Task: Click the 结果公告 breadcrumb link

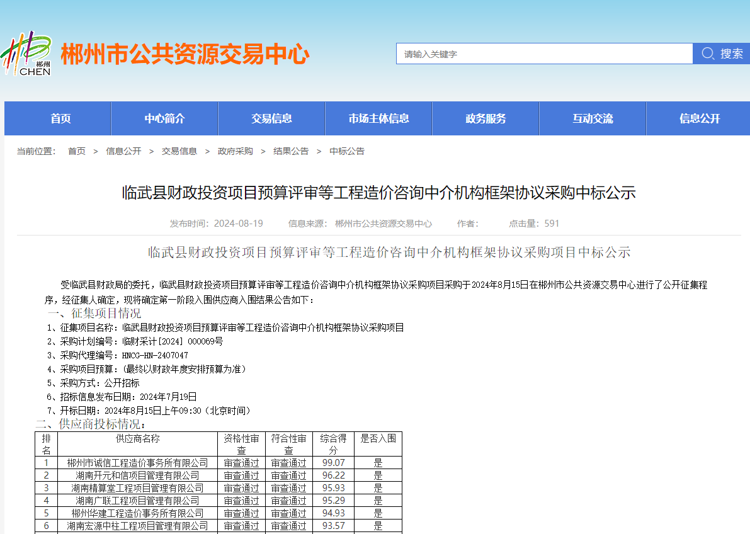Action: 291,151
